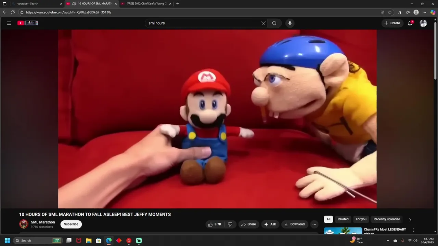The image size is (438, 246).
Task: Open Edge settings and more menu
Action: tap(424, 12)
